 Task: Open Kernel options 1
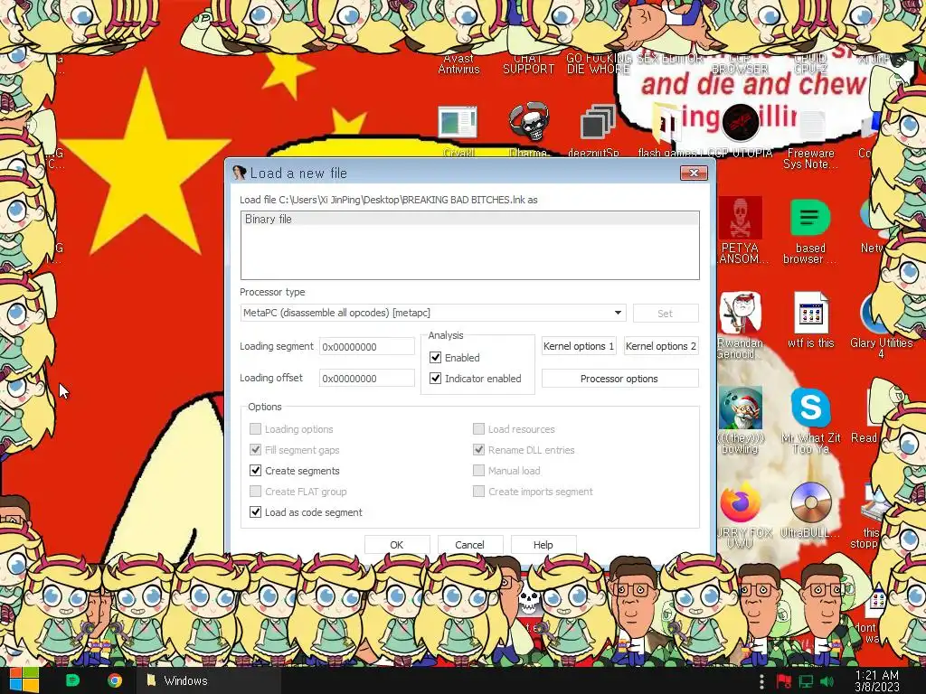click(x=579, y=346)
